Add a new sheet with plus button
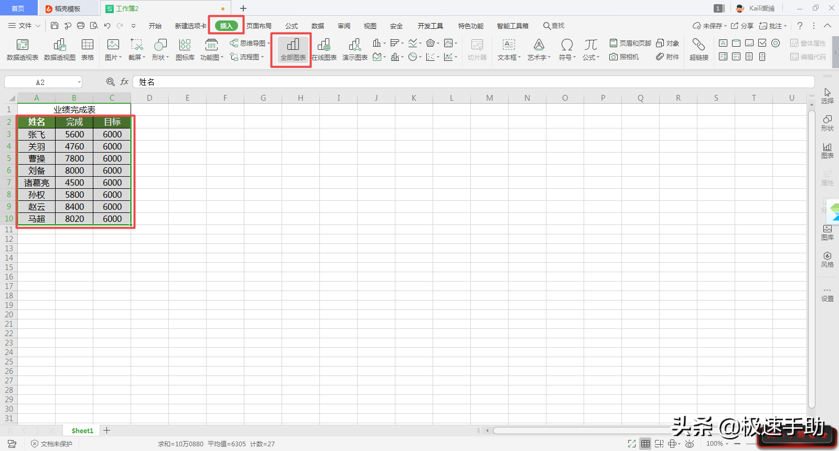Screen dimensions: 839x451 (x=106, y=431)
